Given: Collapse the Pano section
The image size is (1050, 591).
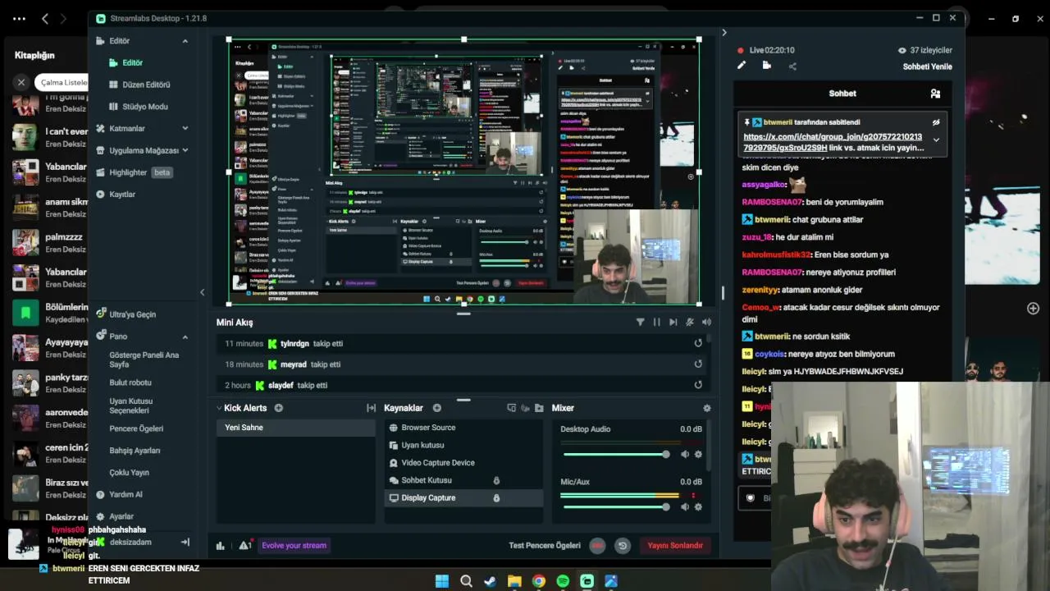Looking at the screenshot, I should (185, 337).
